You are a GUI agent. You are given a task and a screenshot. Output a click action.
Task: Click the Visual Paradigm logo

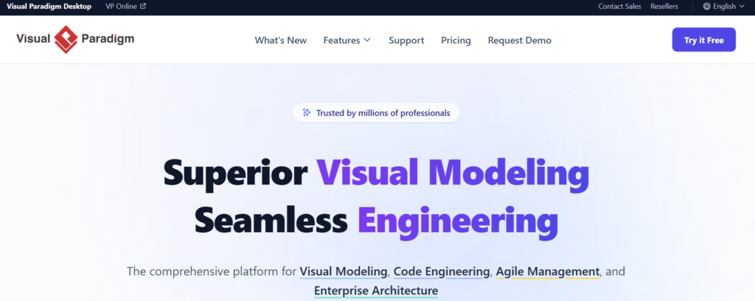(75, 40)
